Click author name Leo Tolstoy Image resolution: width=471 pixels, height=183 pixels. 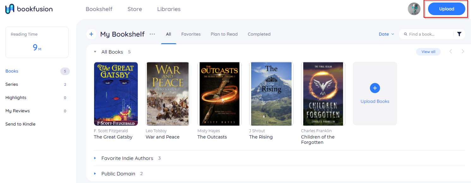(156, 131)
